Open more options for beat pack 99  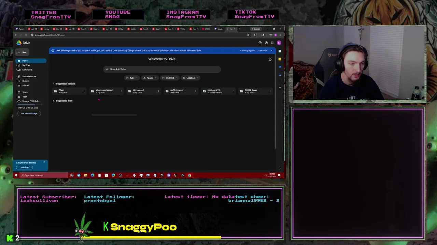pyautogui.click(x=233, y=91)
